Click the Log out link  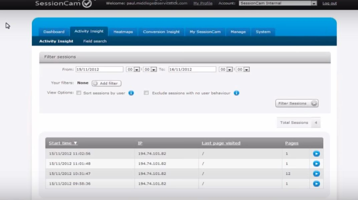(329, 3)
